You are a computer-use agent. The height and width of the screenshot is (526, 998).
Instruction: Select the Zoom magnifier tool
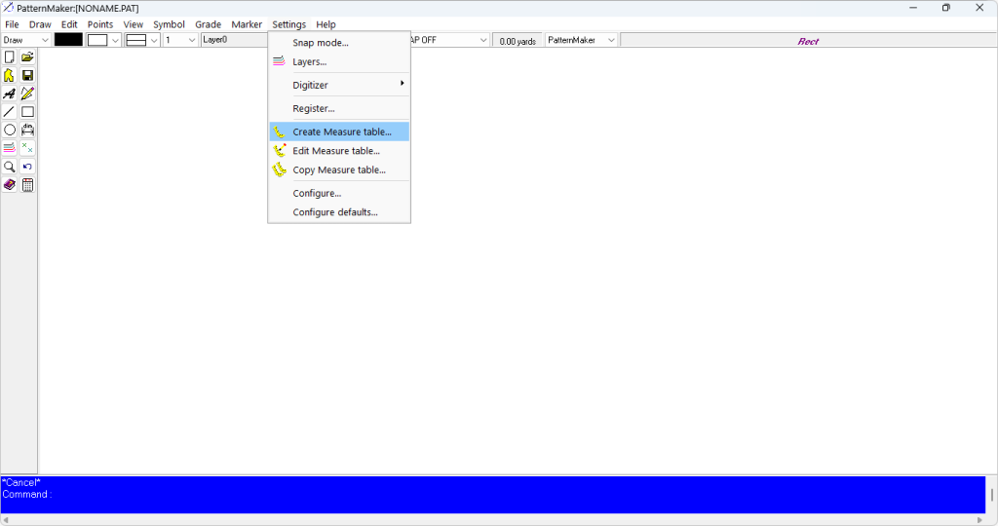pyautogui.click(x=10, y=167)
